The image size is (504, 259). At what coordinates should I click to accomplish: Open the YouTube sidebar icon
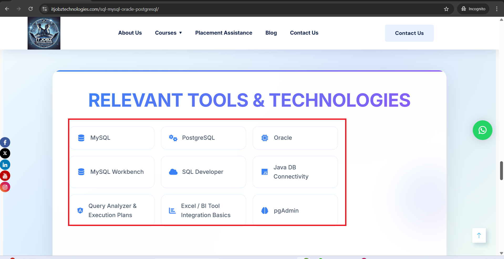point(5,176)
